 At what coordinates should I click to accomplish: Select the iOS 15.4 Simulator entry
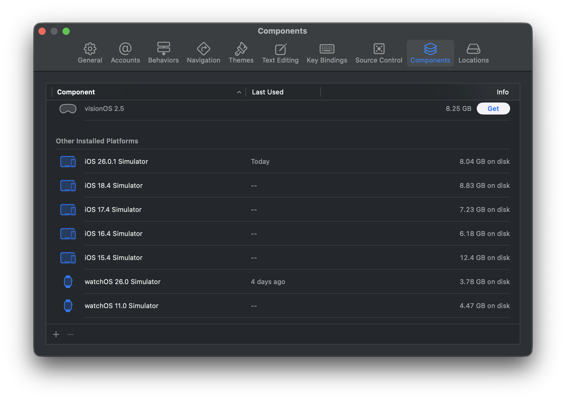[113, 258]
